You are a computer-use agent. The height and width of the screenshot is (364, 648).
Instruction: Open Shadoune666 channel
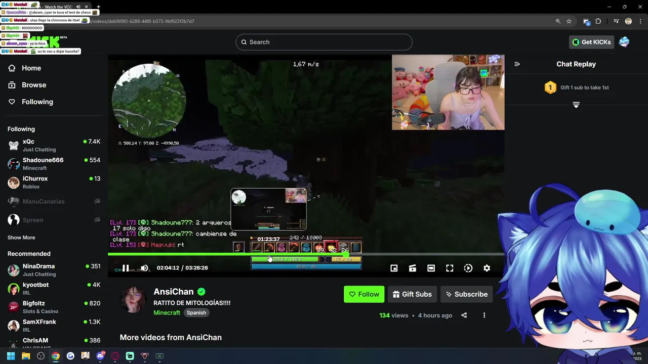click(54, 164)
